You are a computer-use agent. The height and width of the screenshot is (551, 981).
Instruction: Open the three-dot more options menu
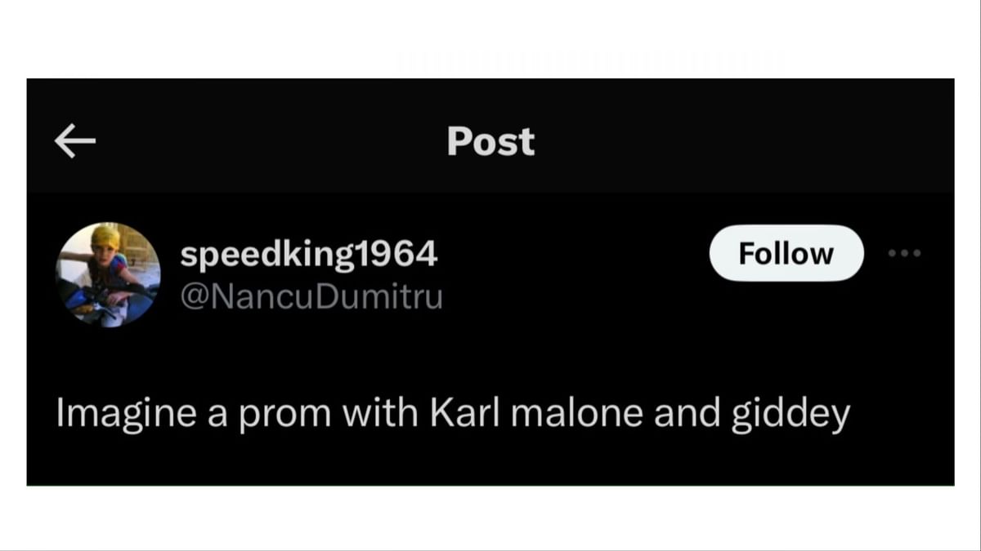[x=905, y=253]
